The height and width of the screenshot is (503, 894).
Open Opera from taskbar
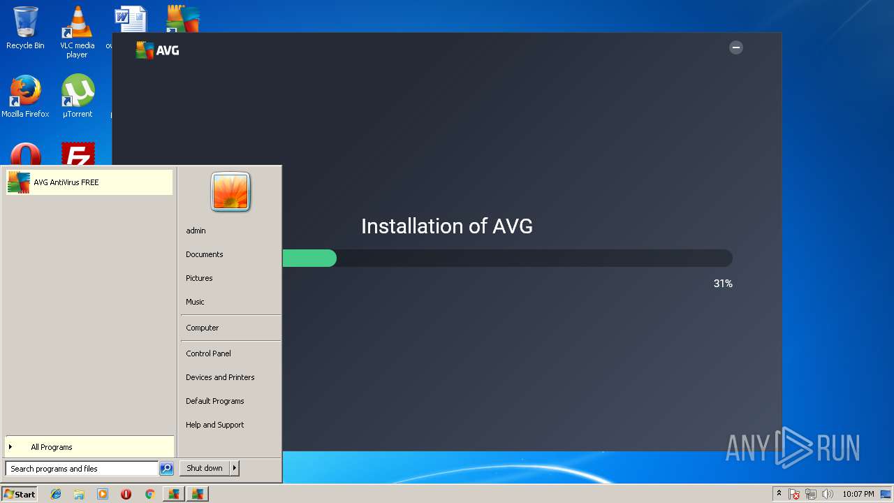126,494
